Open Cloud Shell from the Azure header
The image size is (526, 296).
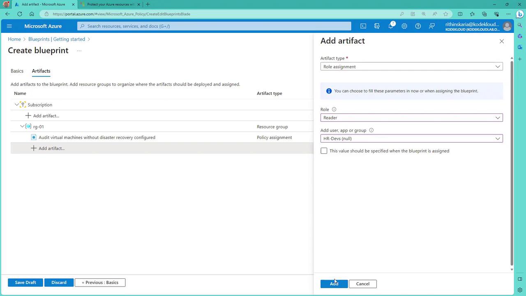coord(363,26)
